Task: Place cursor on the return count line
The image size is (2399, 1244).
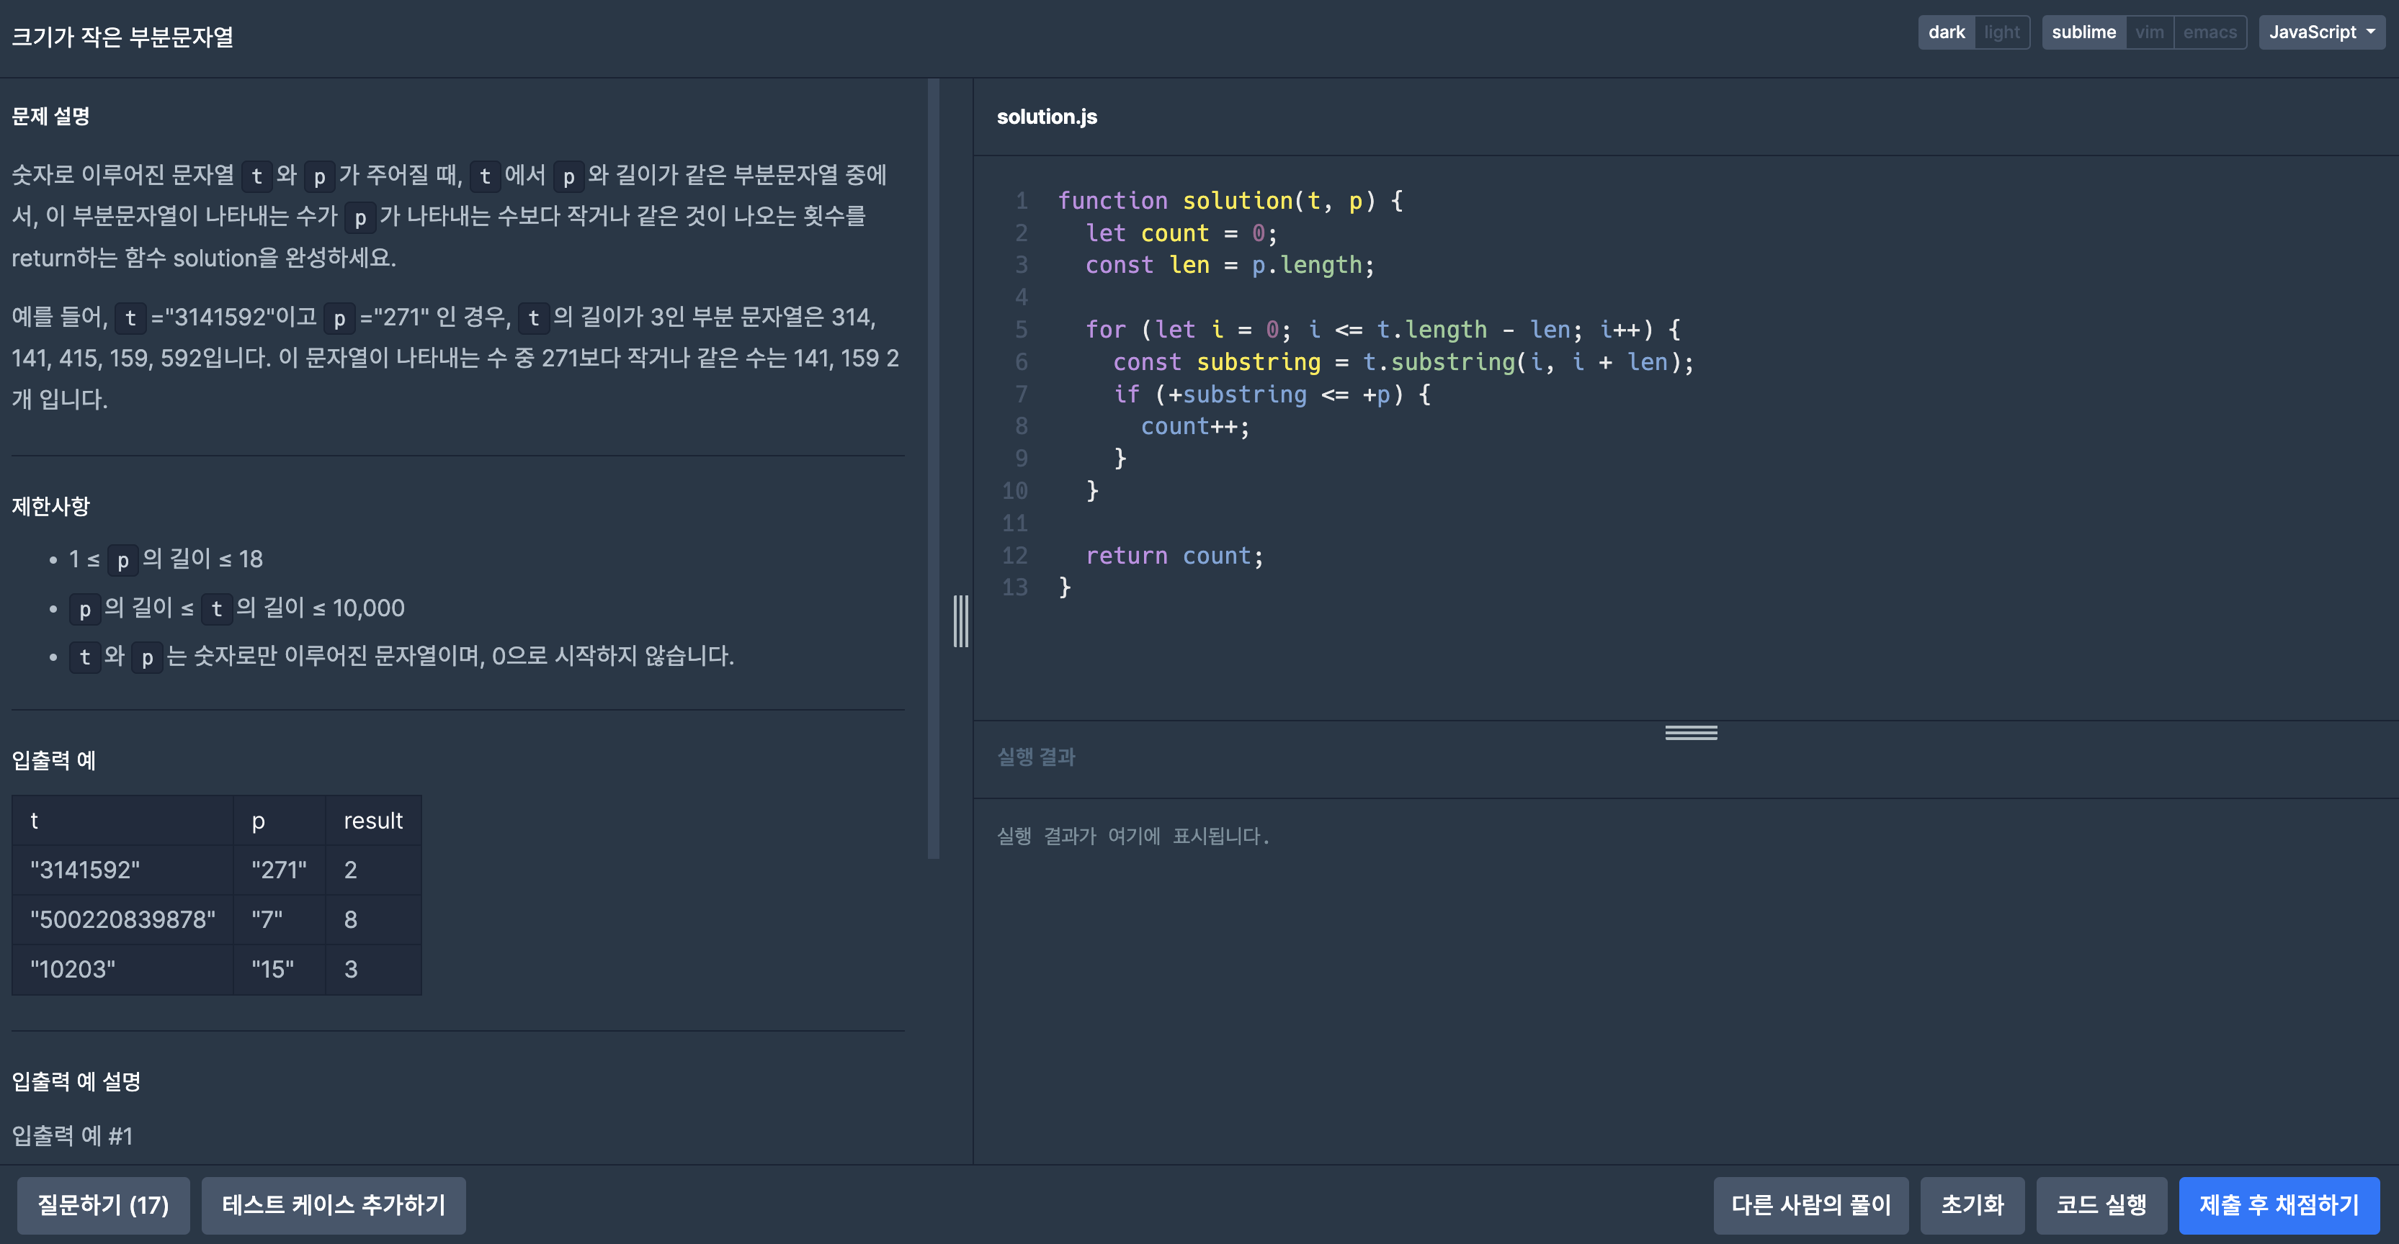Action: pyautogui.click(x=1174, y=556)
